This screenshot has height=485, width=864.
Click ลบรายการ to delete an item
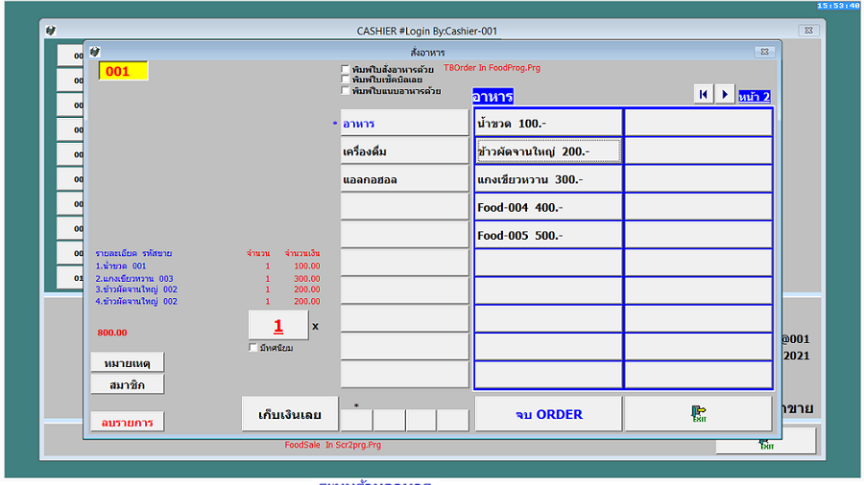(128, 421)
